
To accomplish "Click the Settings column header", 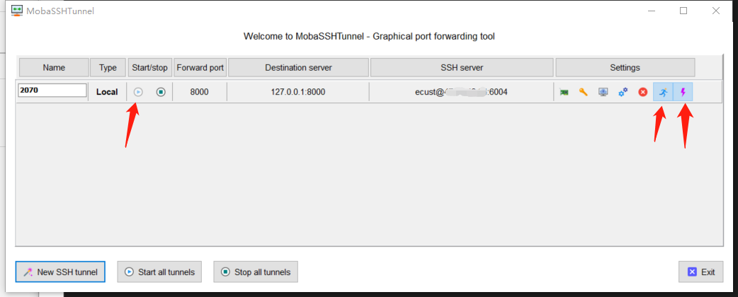I will click(x=625, y=67).
